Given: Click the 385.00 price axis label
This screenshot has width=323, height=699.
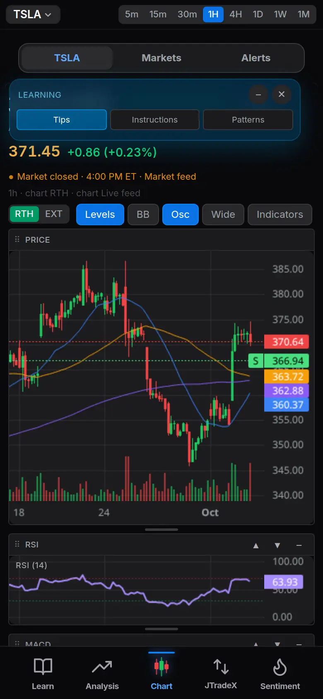Looking at the screenshot, I should pos(288,269).
